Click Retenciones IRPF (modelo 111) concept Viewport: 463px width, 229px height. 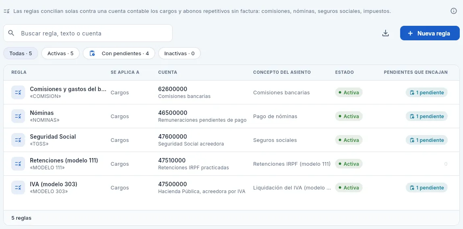pos(292,164)
